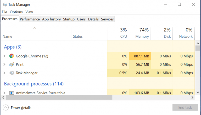Image resolution: width=201 pixels, height=115 pixels.
Task: Go to the Users tab
Action: pos(81,19)
